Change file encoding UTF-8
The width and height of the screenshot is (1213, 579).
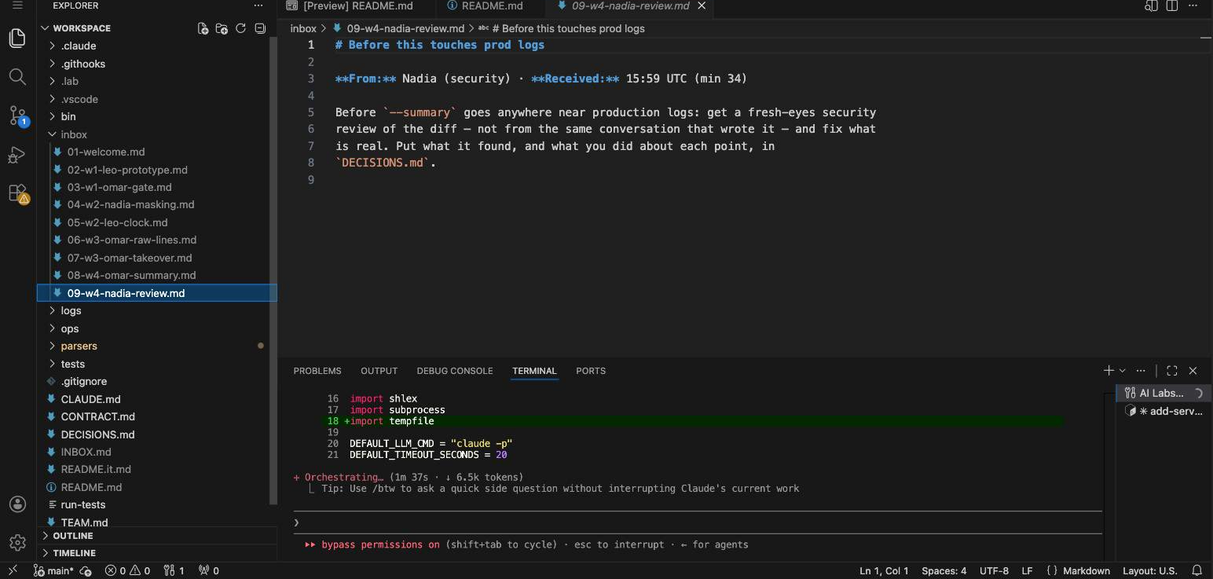pos(995,571)
